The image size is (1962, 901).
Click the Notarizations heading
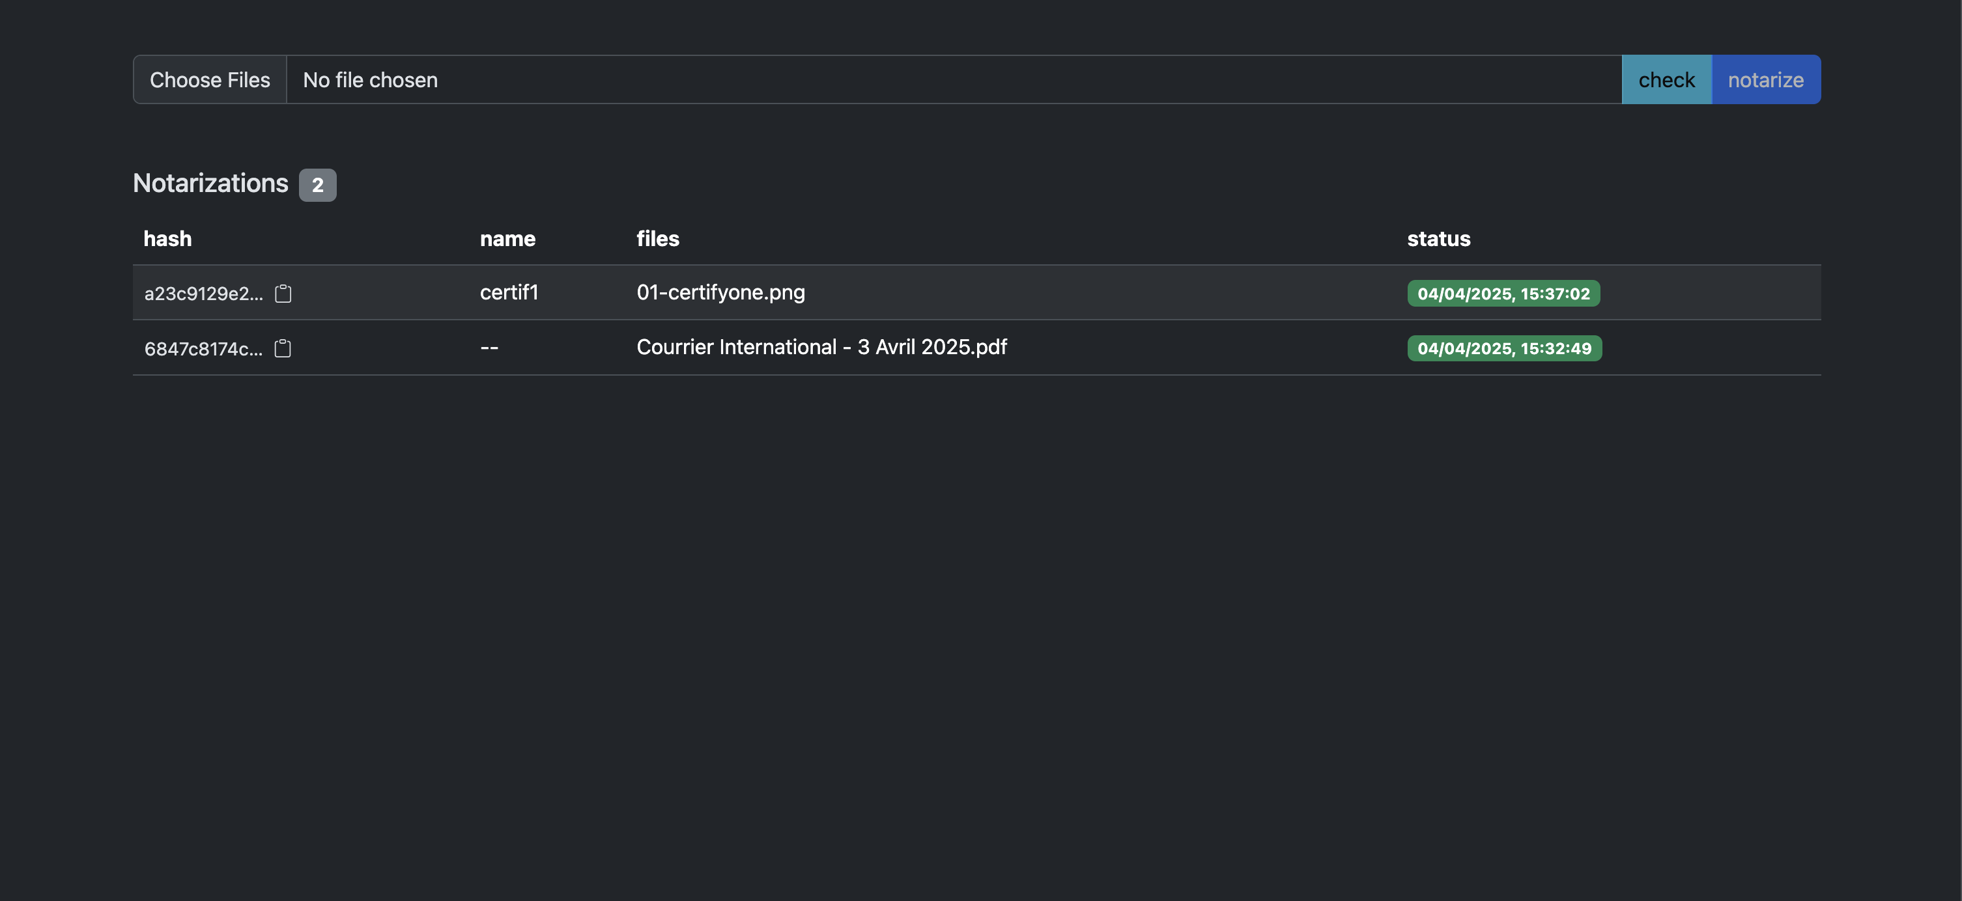pos(210,184)
